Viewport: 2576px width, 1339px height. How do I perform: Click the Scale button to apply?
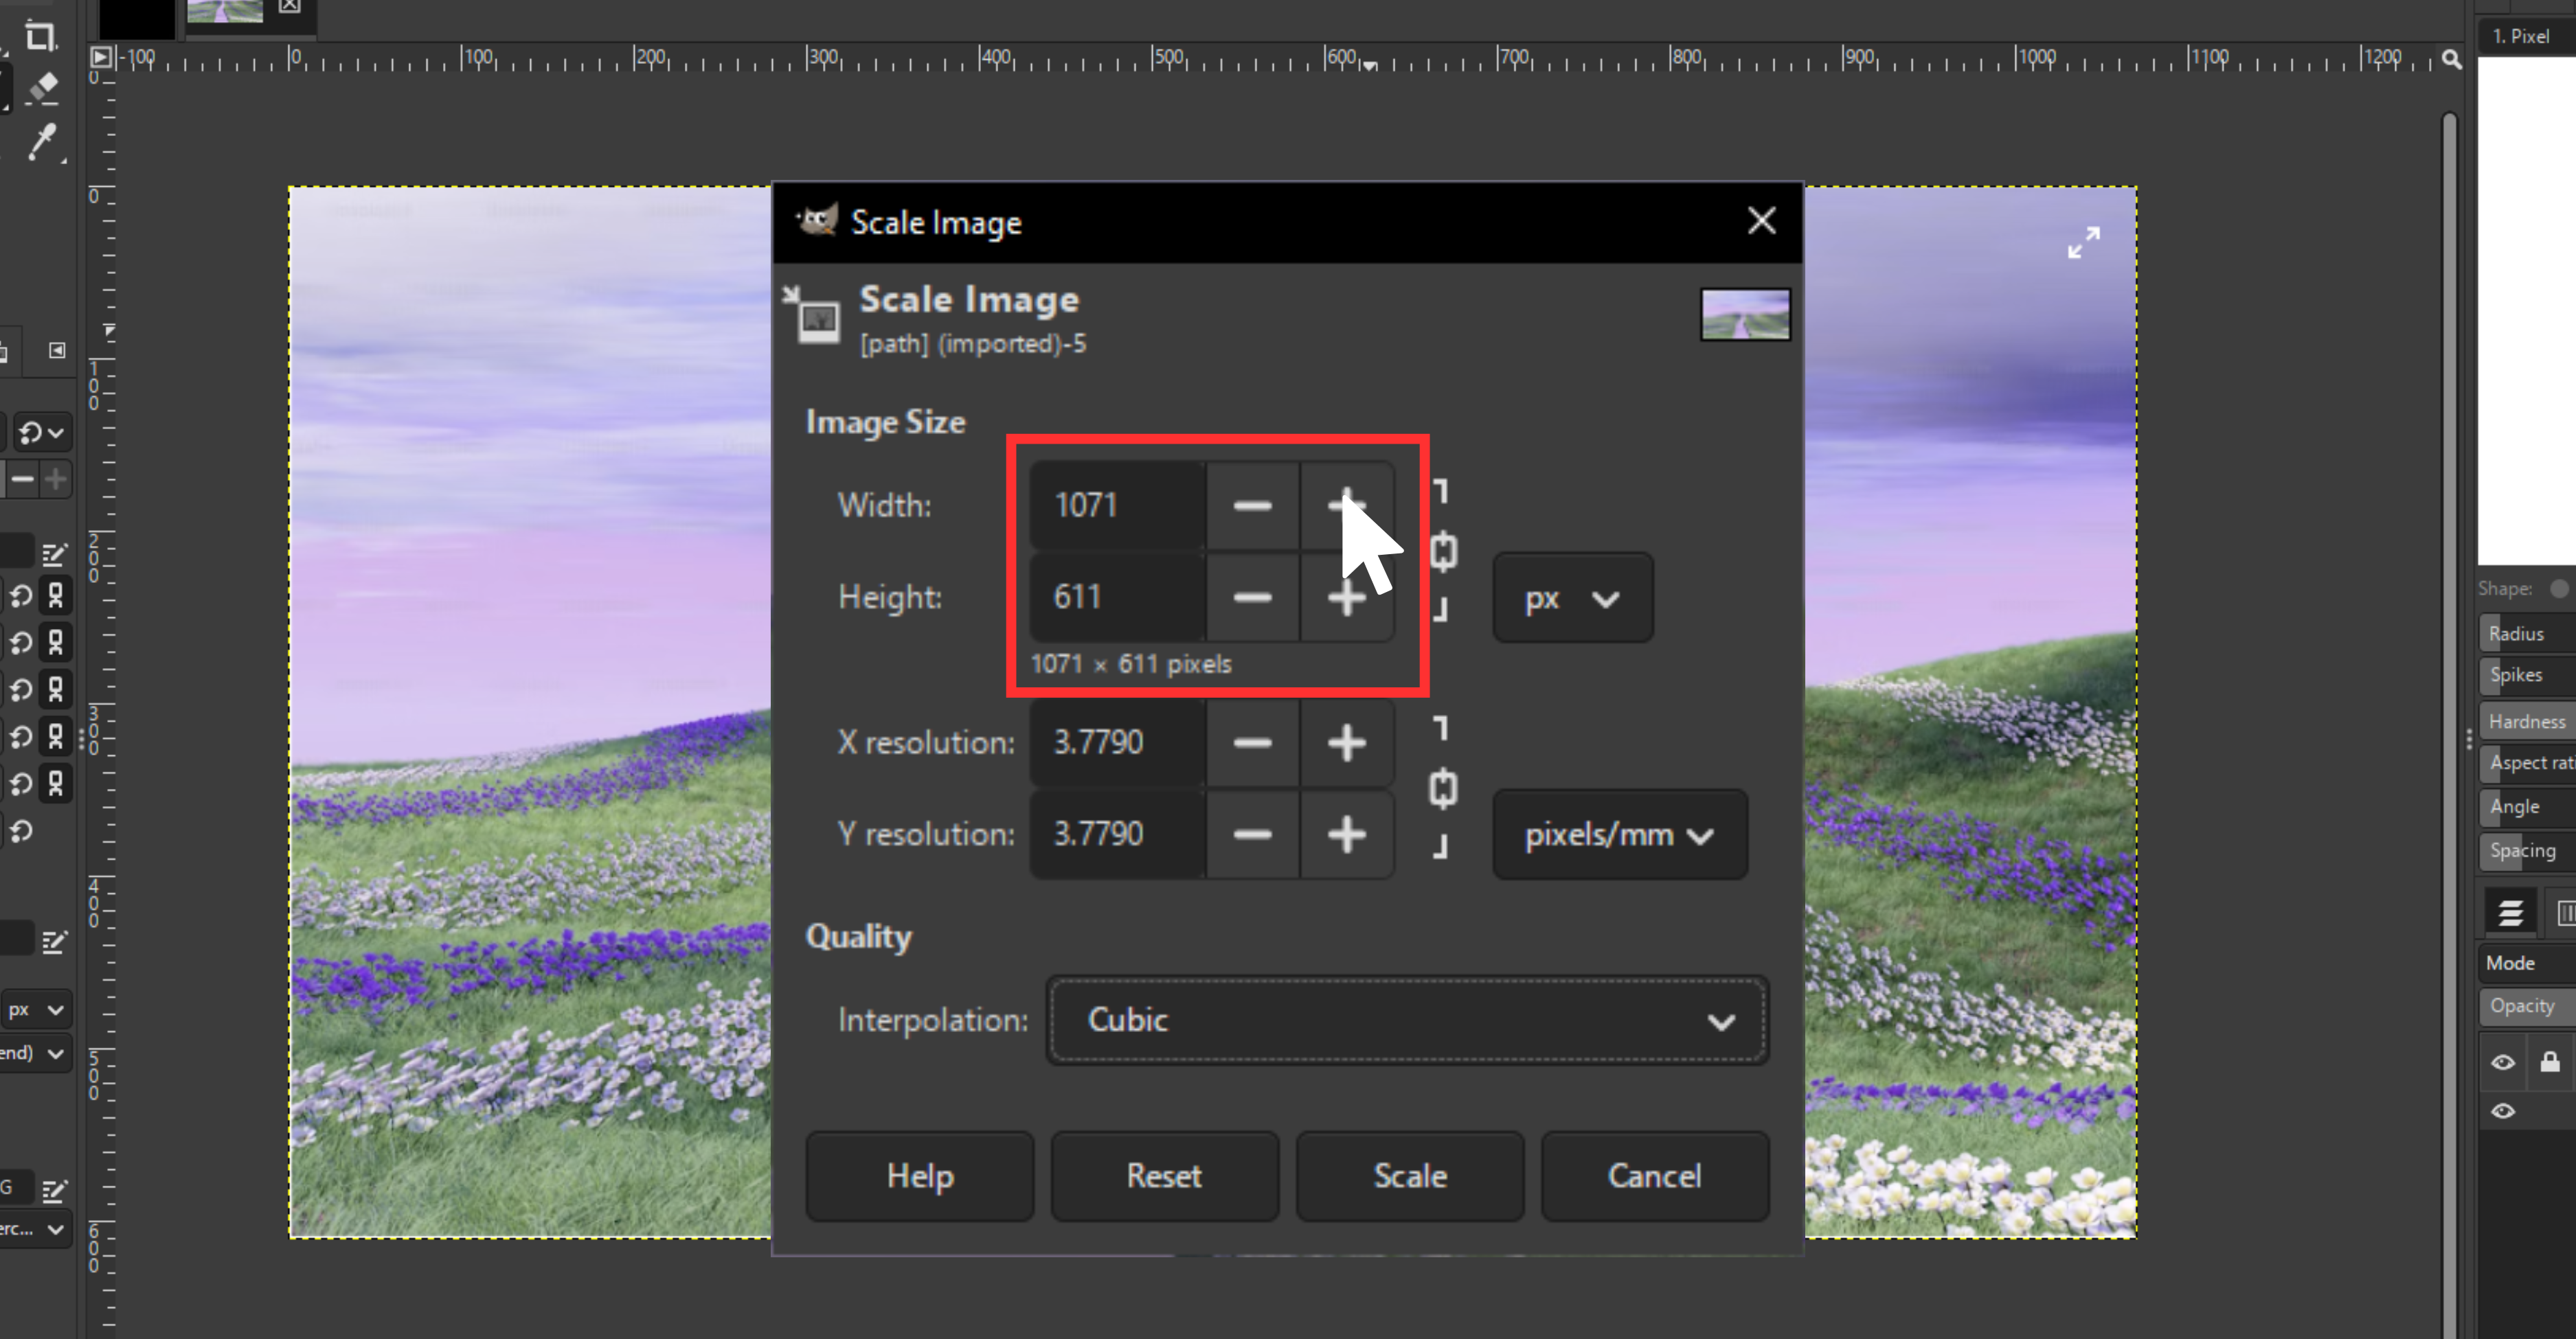click(x=1410, y=1176)
